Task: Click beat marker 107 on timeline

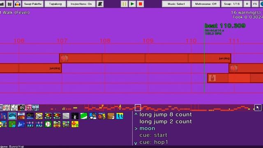Action: pos(62,41)
